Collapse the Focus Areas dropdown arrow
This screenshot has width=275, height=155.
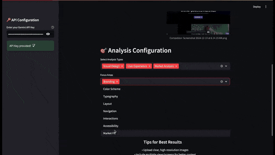tap(226, 81)
